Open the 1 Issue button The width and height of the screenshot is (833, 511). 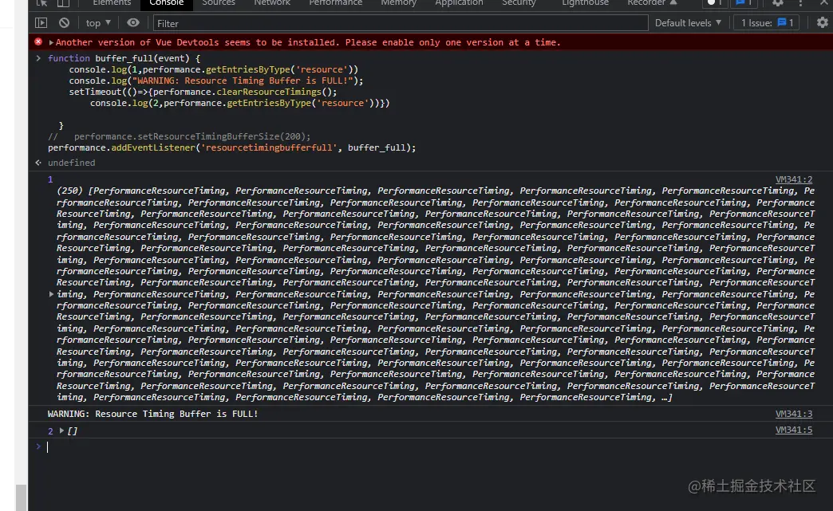pos(767,23)
